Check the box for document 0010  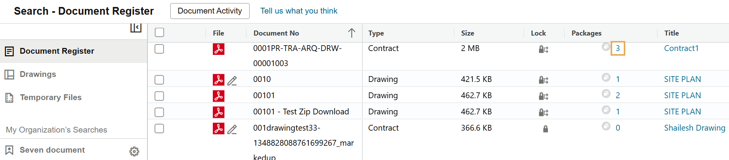click(x=159, y=80)
